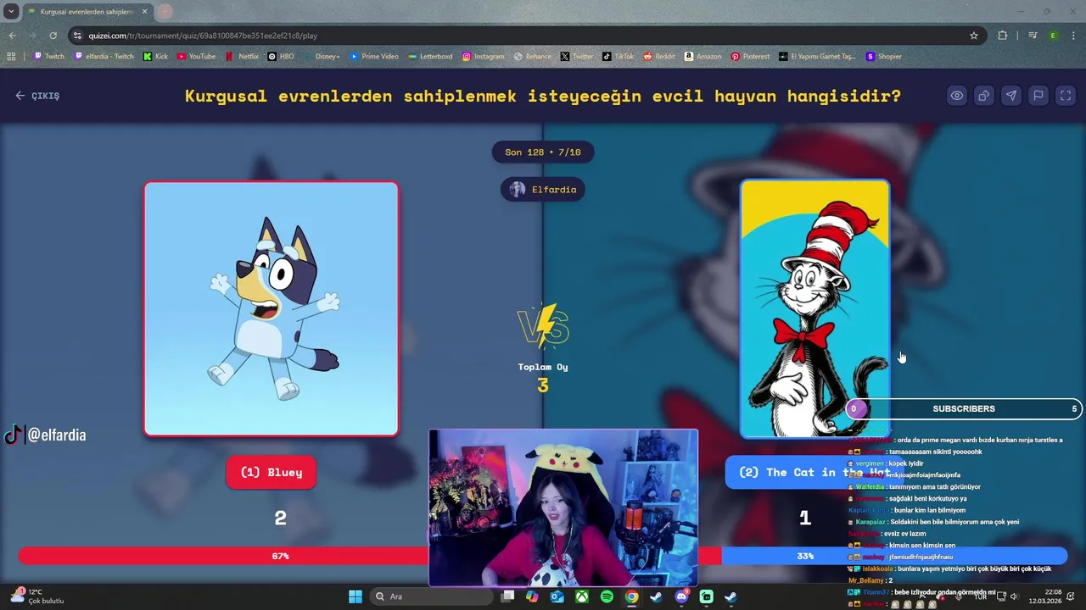Click the report flag icon
Screen dimensions: 1086x610
pyautogui.click(x=1038, y=96)
